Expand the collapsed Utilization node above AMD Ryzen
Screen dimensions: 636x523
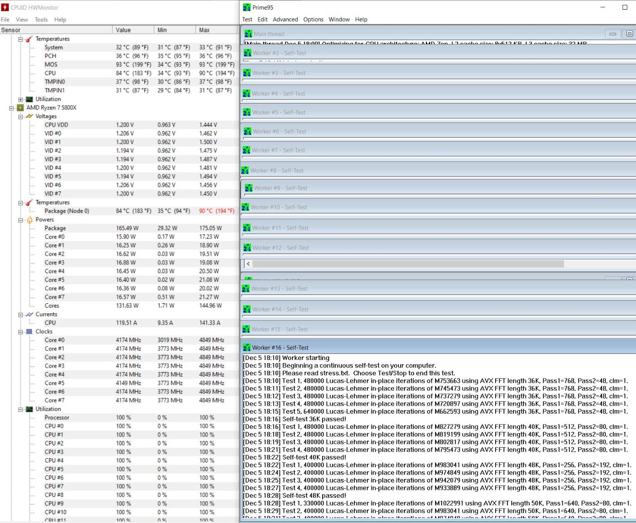20,99
